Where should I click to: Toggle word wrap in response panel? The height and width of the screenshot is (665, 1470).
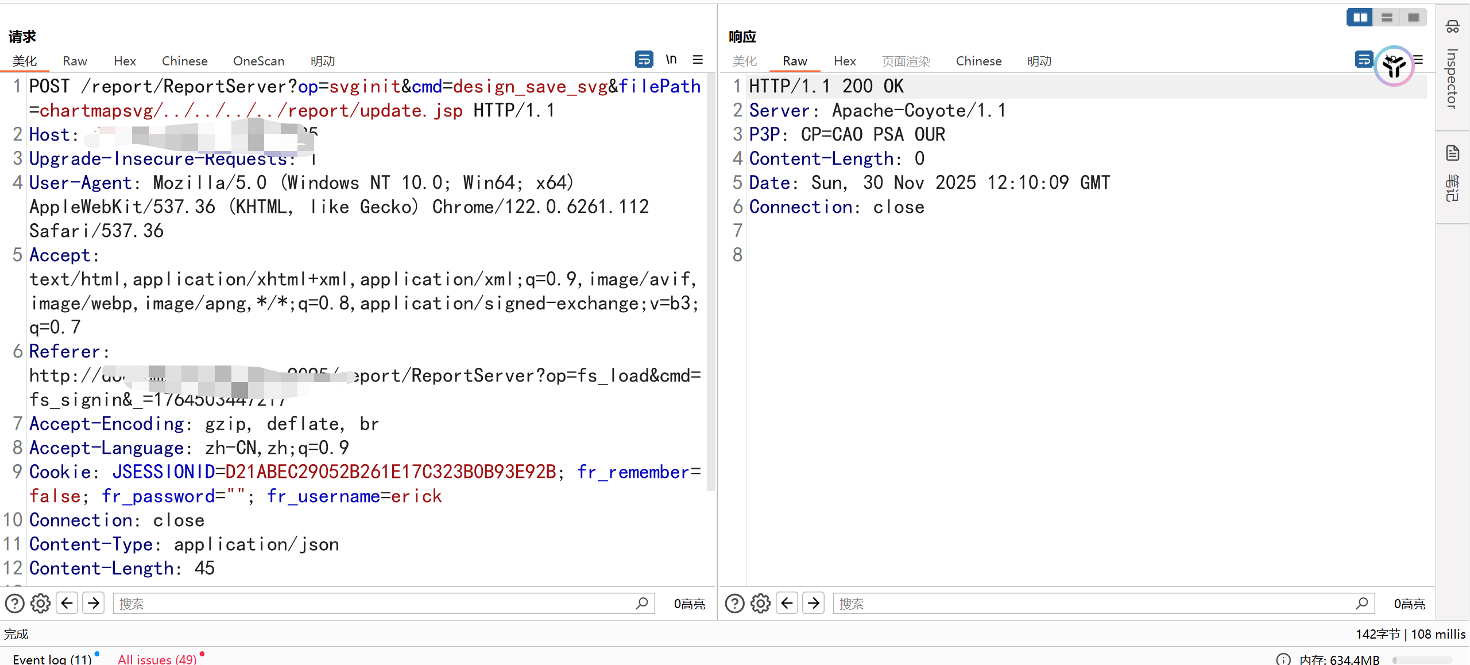tap(1364, 59)
